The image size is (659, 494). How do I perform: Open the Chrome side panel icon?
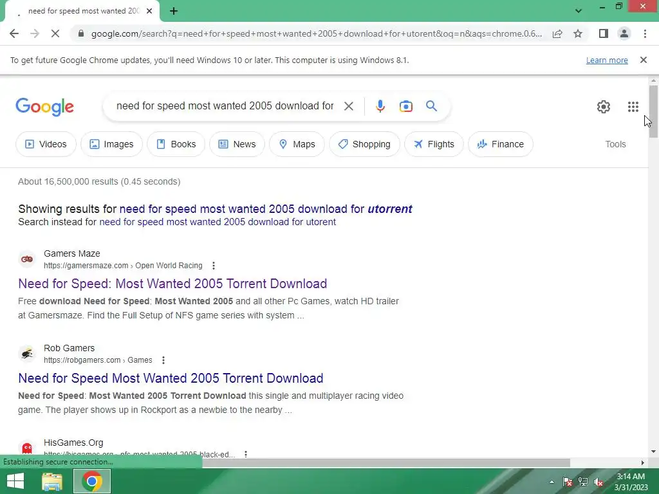point(604,33)
